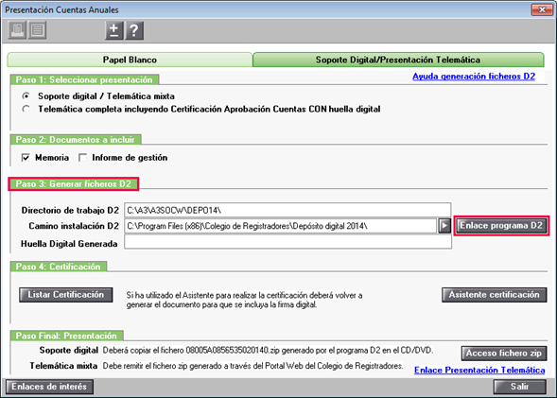Switch to the Papel Blanco tab
Image resolution: width=557 pixels, height=398 pixels.
[x=130, y=60]
